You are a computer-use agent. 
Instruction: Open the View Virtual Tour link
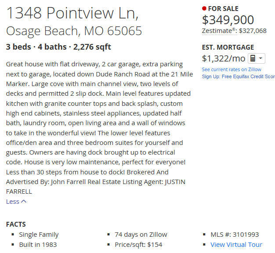(236, 245)
